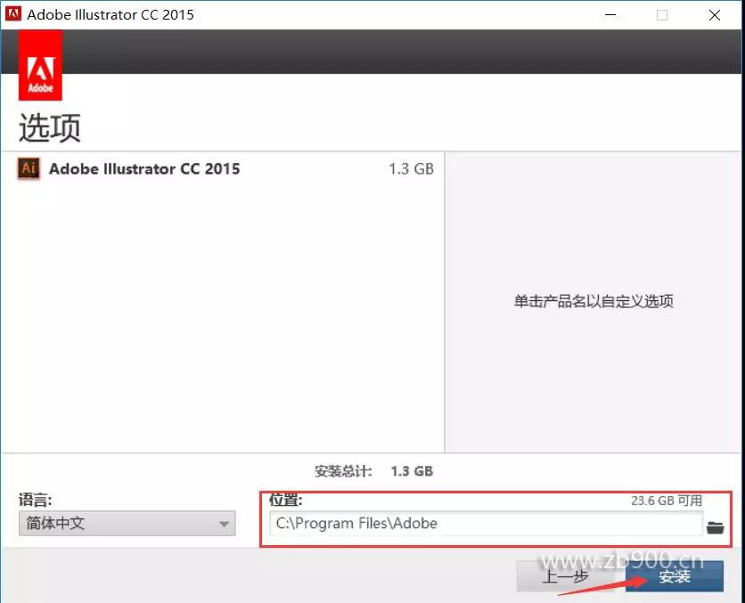Click the title bar Adobe app icon
Viewport: 745px width, 603px height.
tap(12, 13)
